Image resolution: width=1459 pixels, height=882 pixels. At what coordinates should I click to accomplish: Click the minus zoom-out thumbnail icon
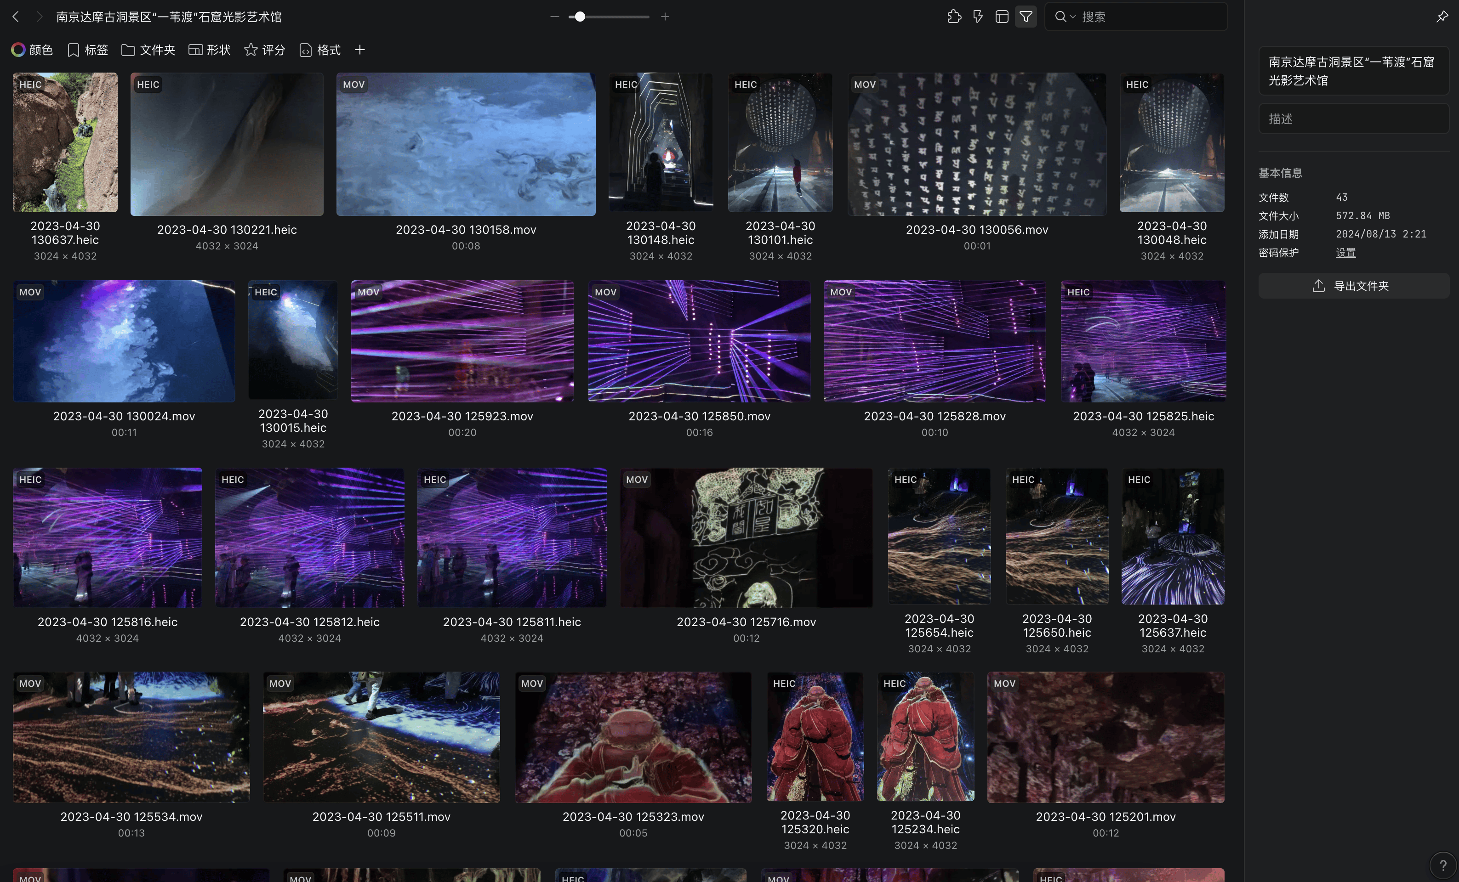[x=554, y=17]
